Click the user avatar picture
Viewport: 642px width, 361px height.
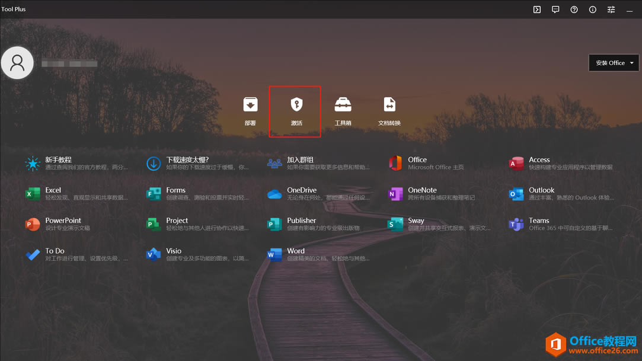pyautogui.click(x=17, y=63)
